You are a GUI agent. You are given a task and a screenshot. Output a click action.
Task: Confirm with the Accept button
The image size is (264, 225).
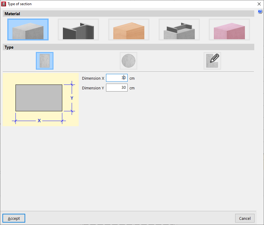(x=14, y=218)
